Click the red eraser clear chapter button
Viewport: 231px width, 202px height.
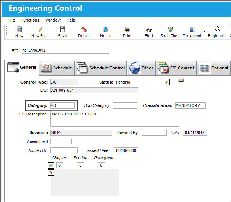(51, 172)
